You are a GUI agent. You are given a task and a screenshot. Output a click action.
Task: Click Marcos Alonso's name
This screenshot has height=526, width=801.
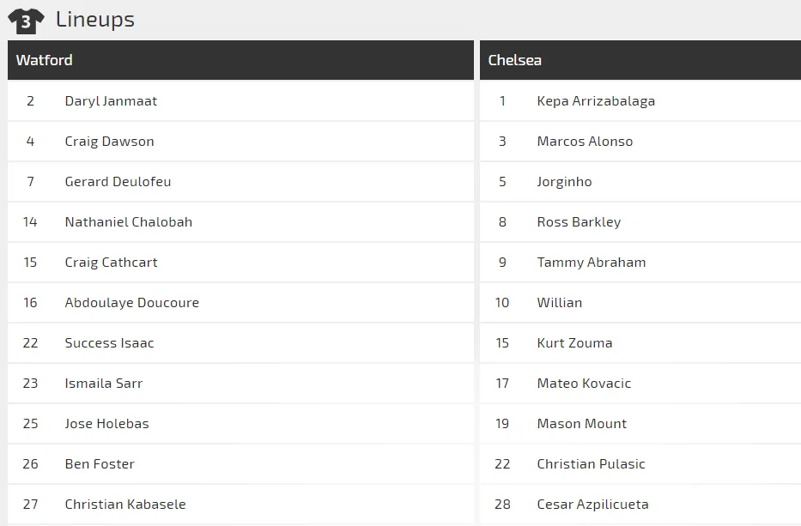tap(585, 142)
